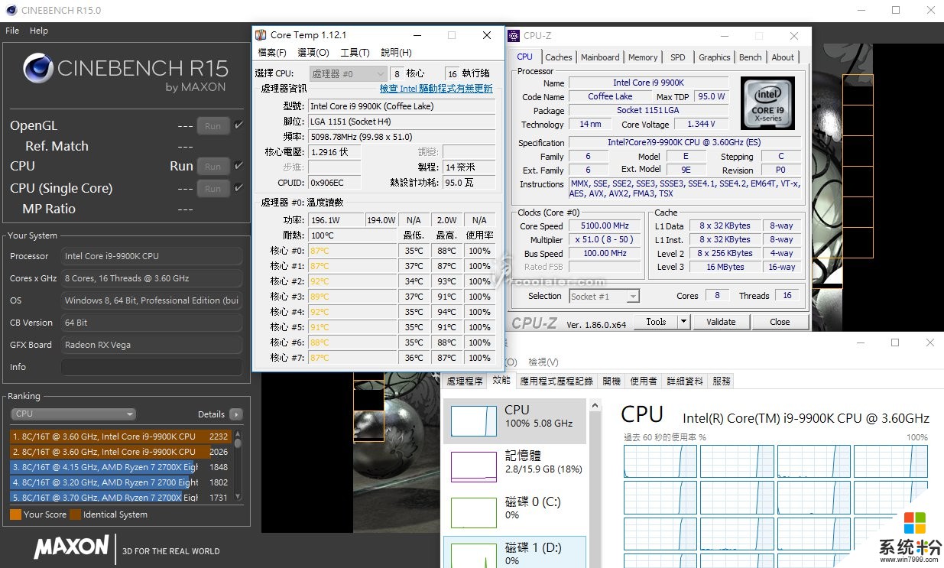Viewport: 944px width, 568px height.
Task: Open the Ranking CPU dropdown in Cinebench
Action: click(x=73, y=413)
